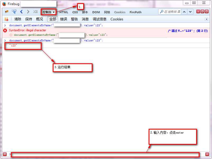Go forward with the right chevron icon
Viewport: 212px width, 159px height.
[28, 12]
